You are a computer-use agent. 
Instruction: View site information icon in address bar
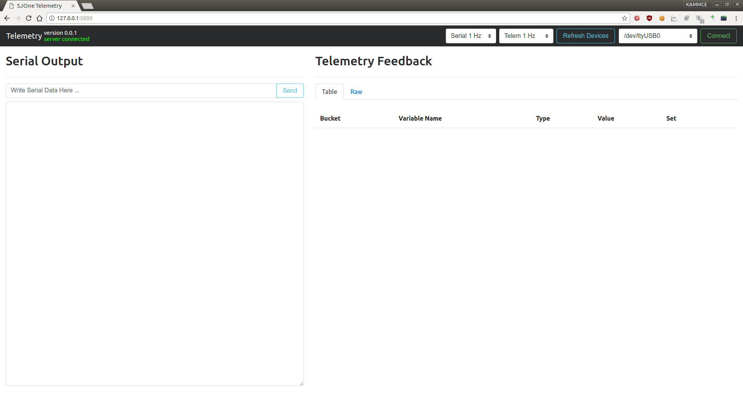[x=52, y=18]
